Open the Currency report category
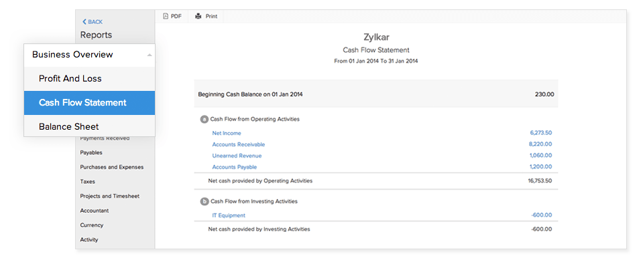This screenshot has height=268, width=643. 92,225
